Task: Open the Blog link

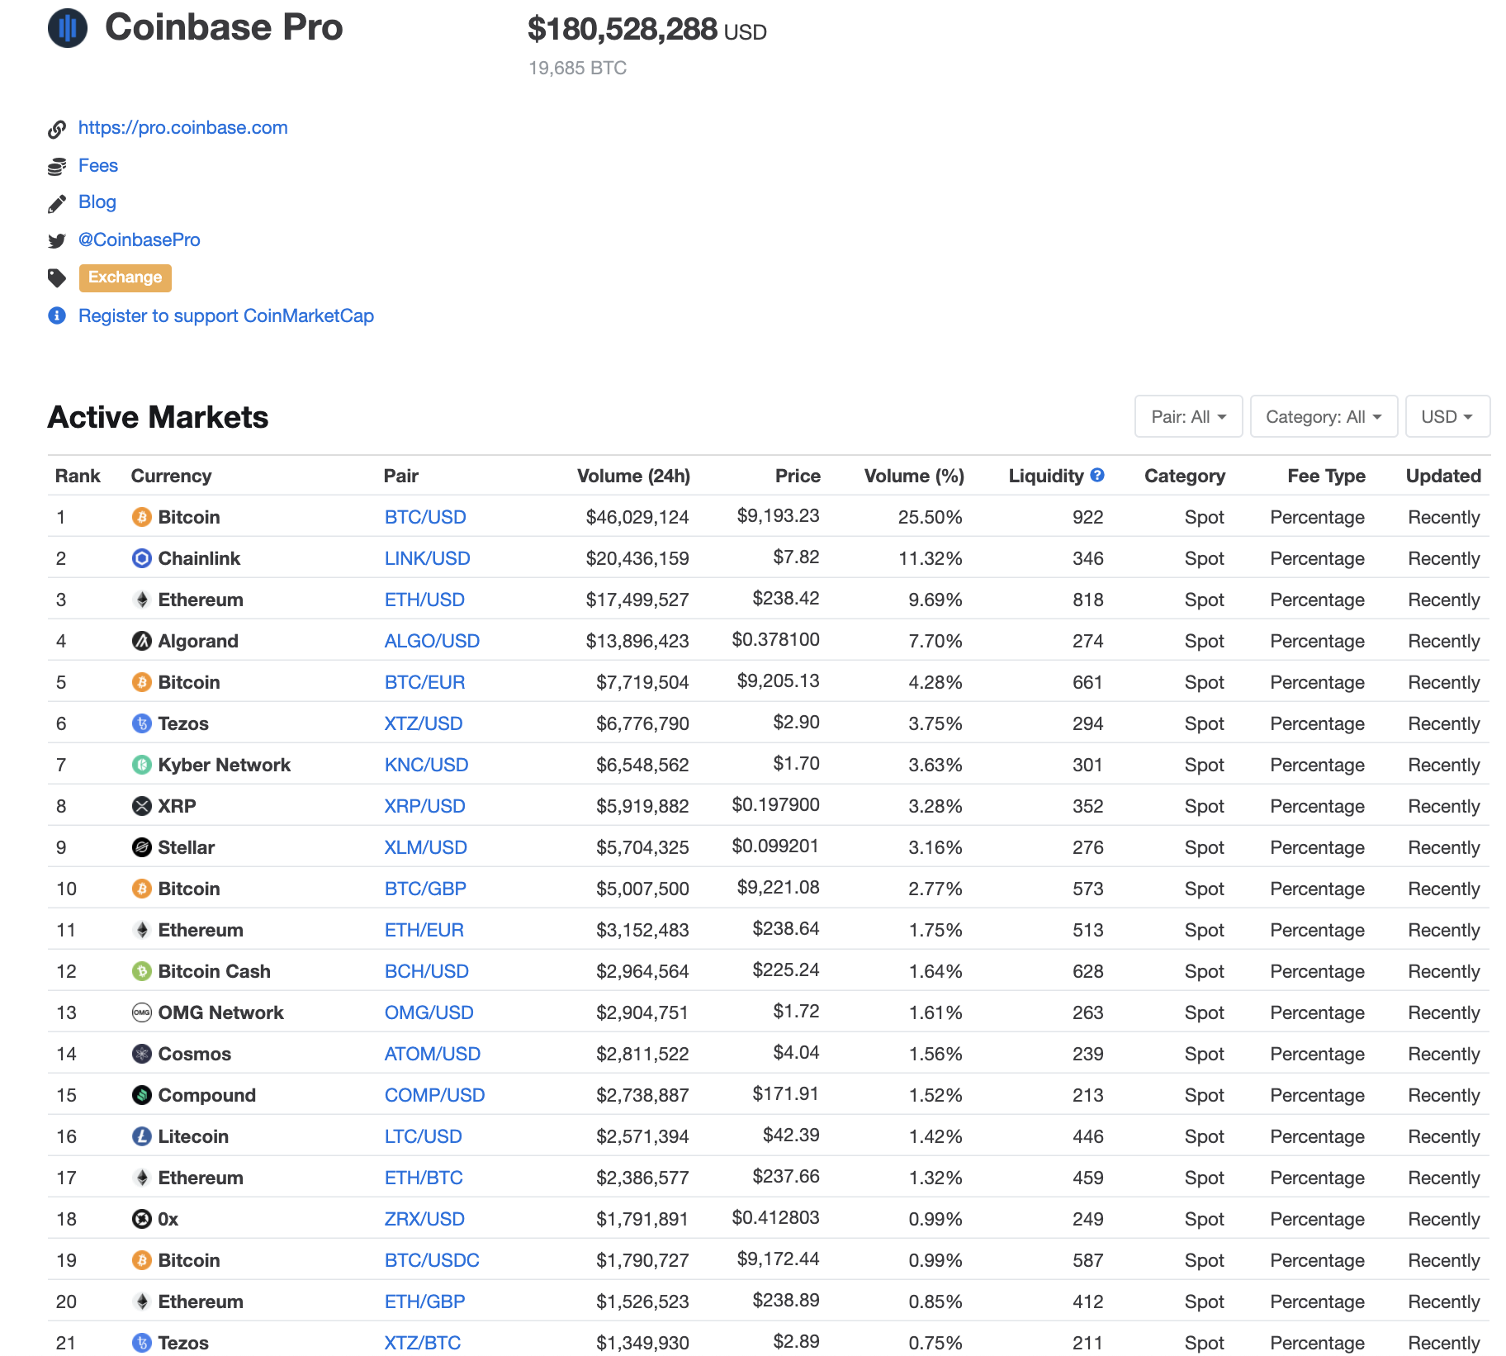Action: coord(97,202)
